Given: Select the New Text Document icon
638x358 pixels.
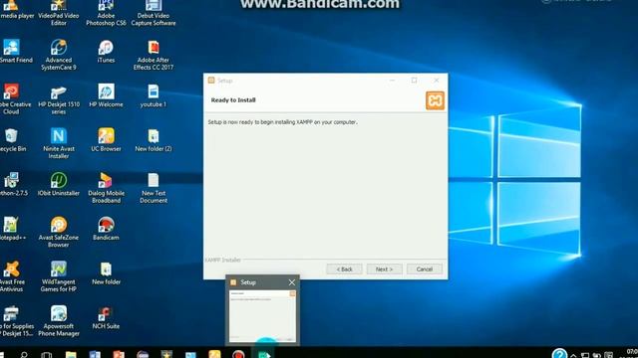Looking at the screenshot, I should [x=154, y=188].
